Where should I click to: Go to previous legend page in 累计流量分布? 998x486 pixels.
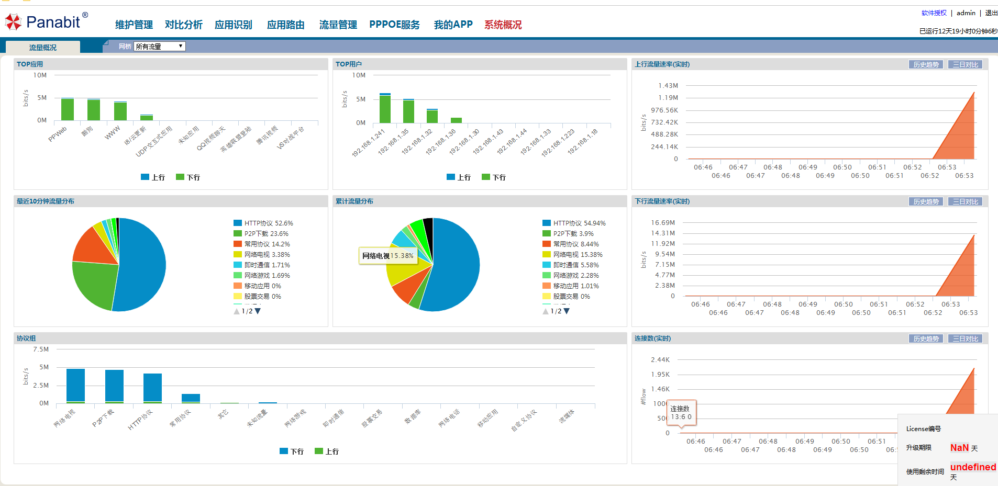tap(546, 311)
